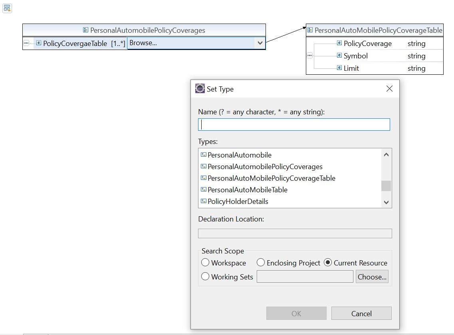This screenshot has height=335, width=454.
Task: Select PersonalAutomobilePolicyCoverages in the Types list
Action: click(x=265, y=167)
